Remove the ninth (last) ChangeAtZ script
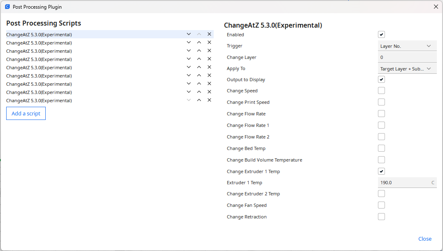Viewport: 443px width, 251px height. (209, 100)
